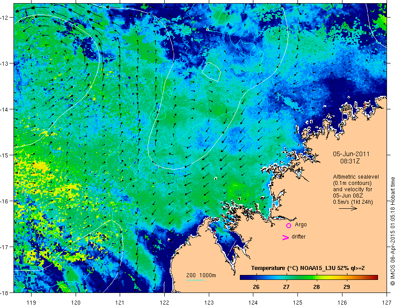Screen dimensions: 396x306
Task: Click the '200 1000m' depth contour label
Action: (x=201, y=275)
